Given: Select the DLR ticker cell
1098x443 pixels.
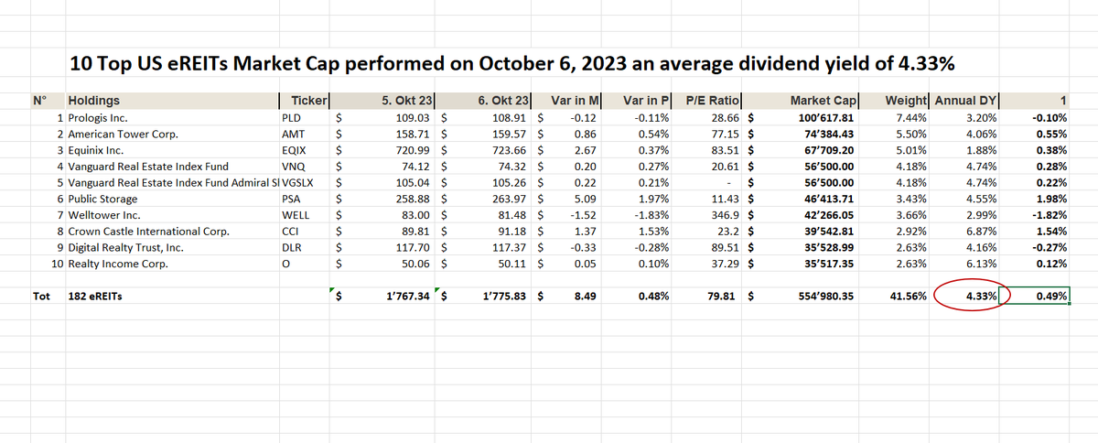Looking at the screenshot, I should click(x=292, y=247).
